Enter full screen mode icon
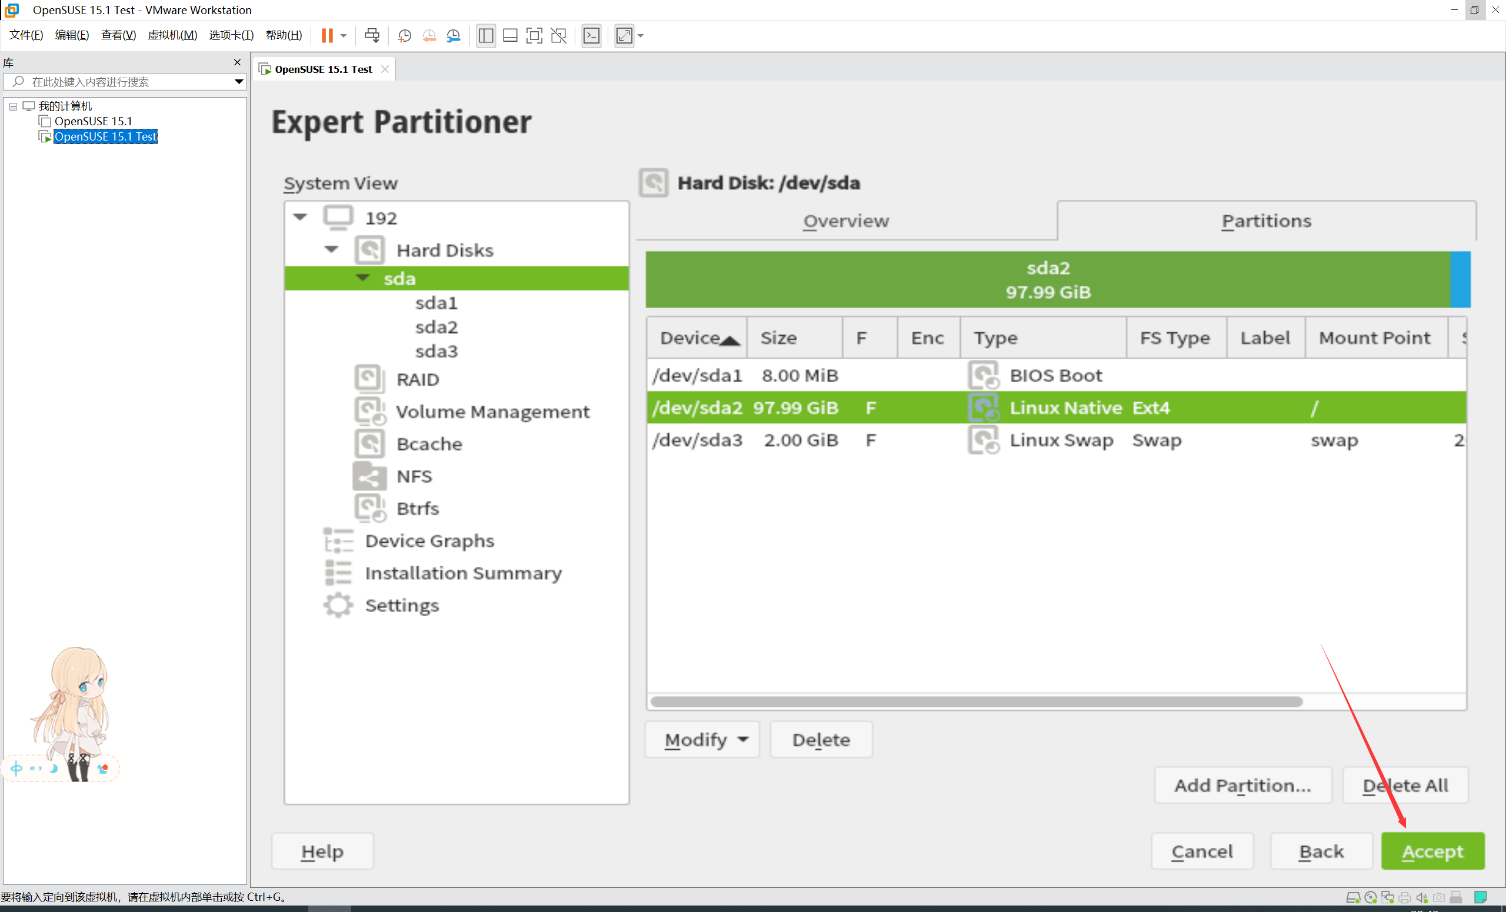Viewport: 1506px width, 912px height. [x=534, y=35]
